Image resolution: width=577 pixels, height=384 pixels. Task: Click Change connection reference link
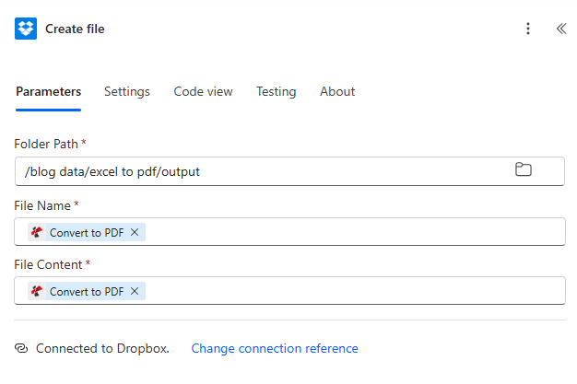pyautogui.click(x=275, y=349)
